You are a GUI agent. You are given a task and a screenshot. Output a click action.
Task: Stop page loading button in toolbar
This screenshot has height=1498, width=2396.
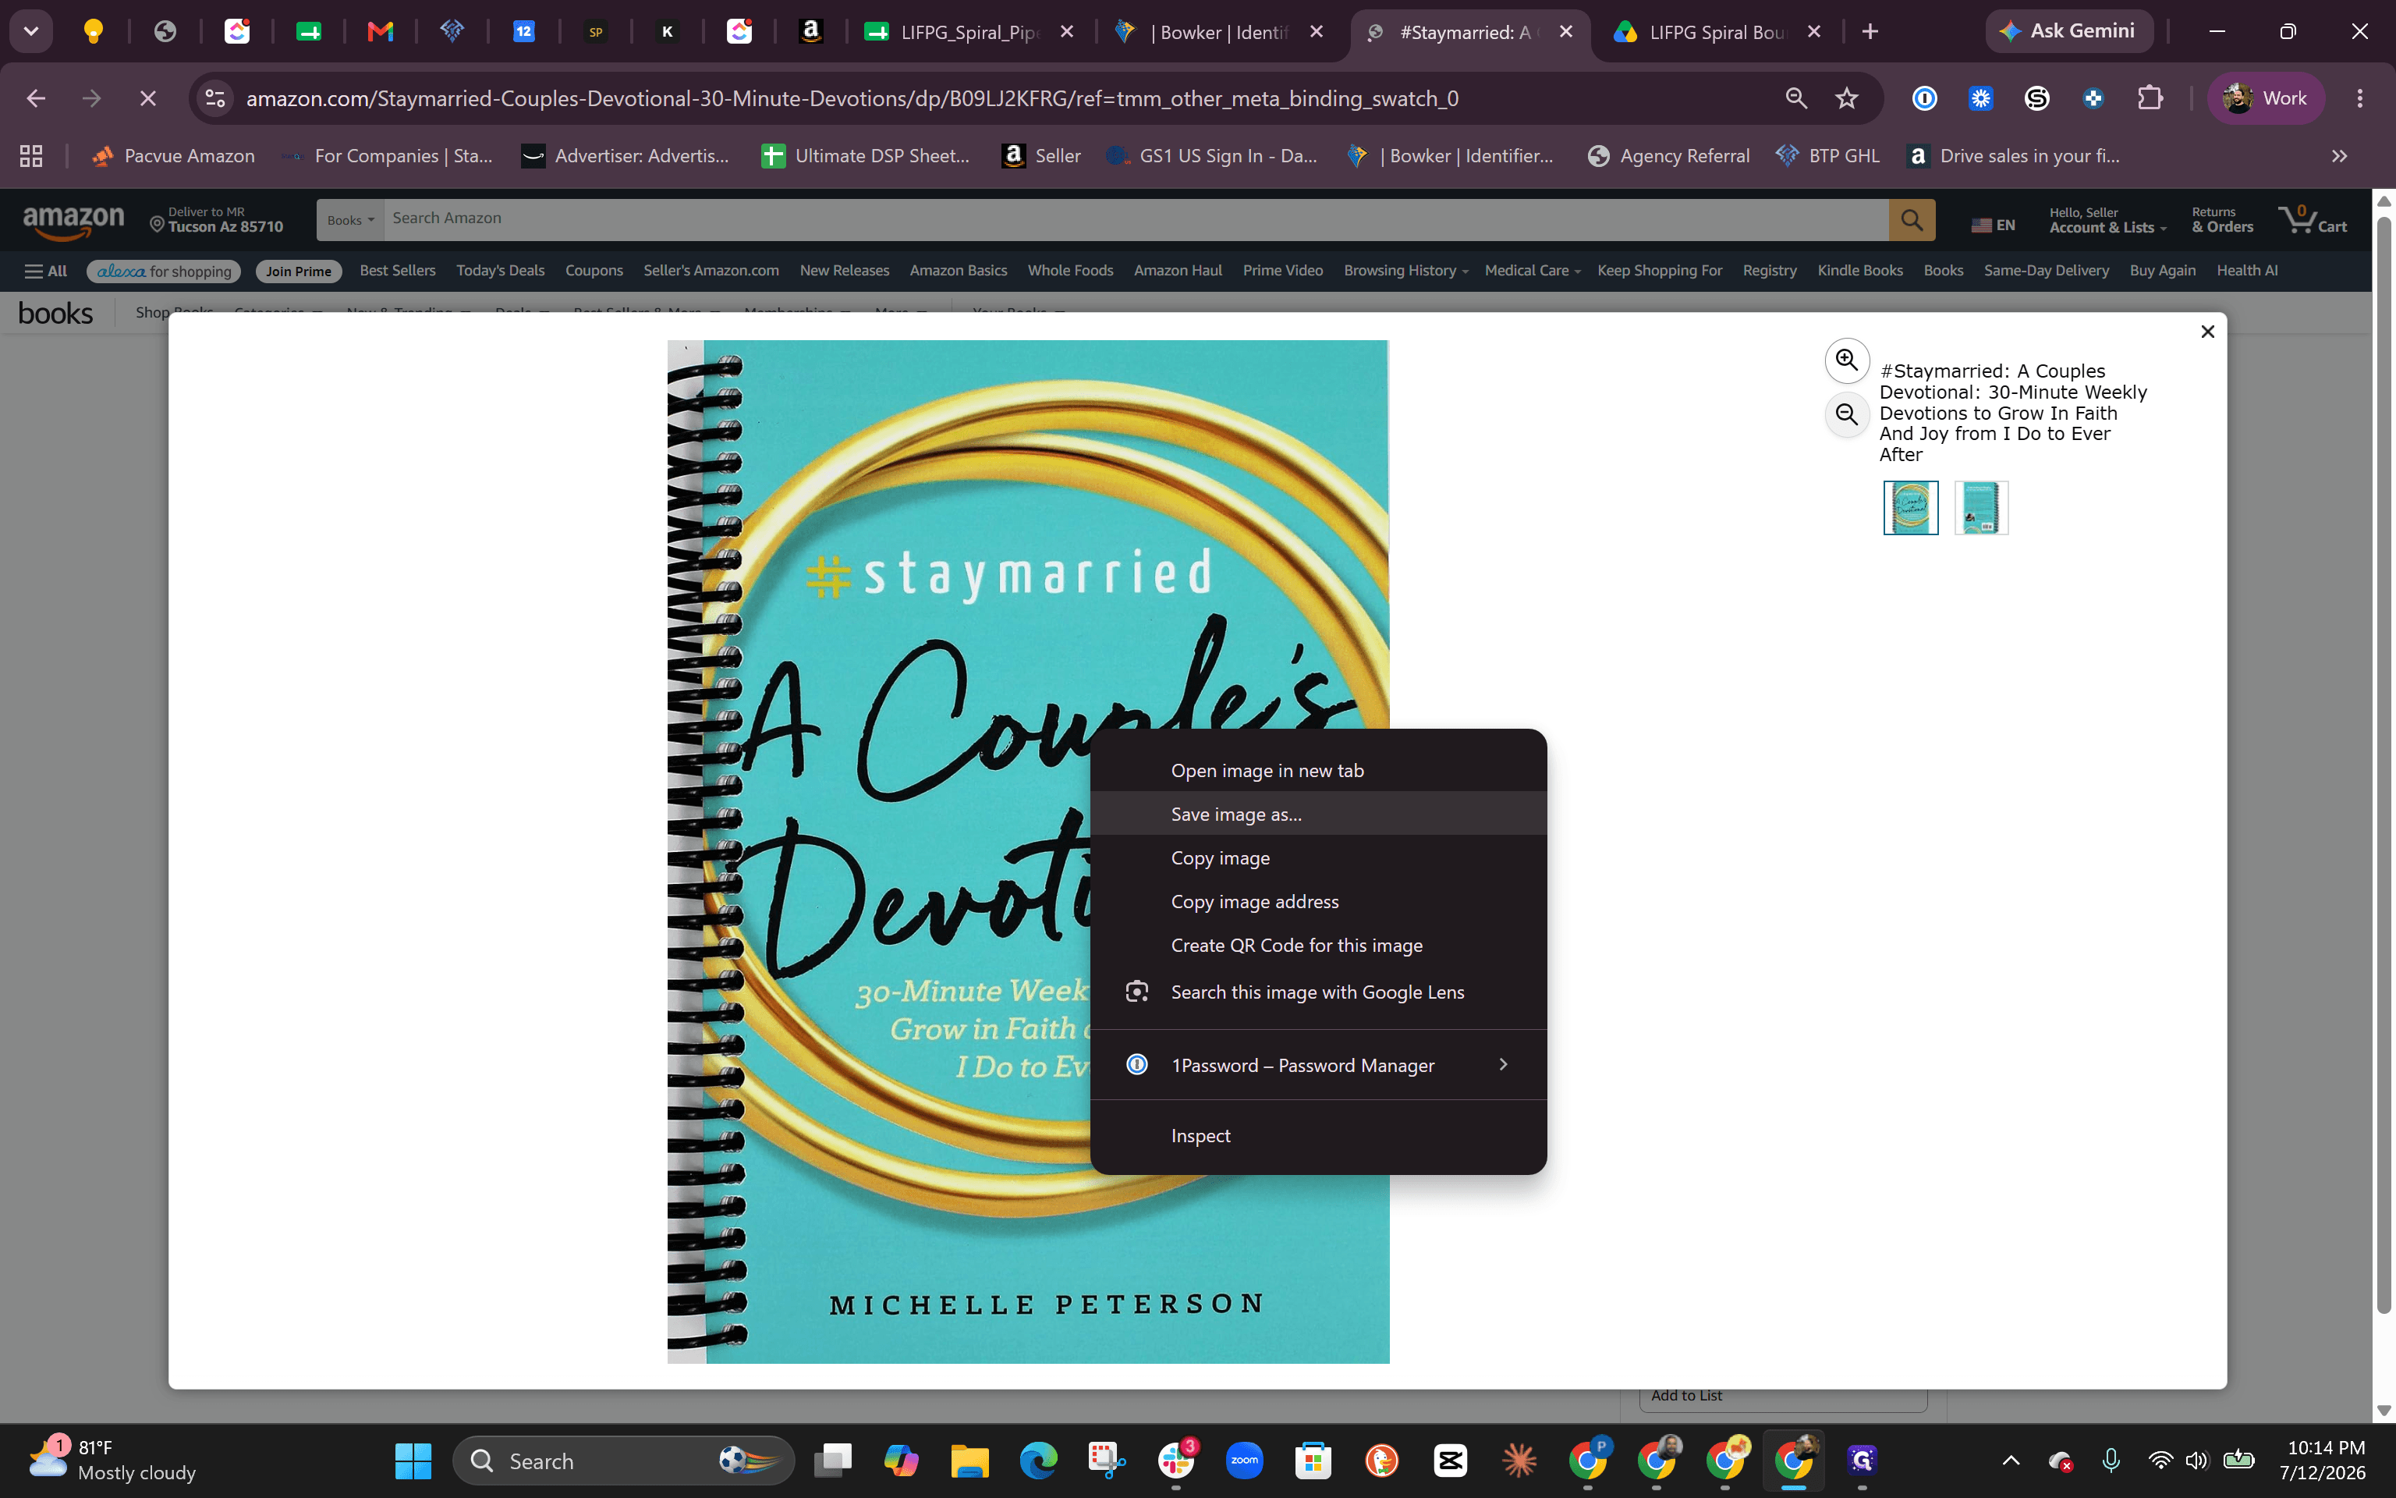(x=147, y=98)
